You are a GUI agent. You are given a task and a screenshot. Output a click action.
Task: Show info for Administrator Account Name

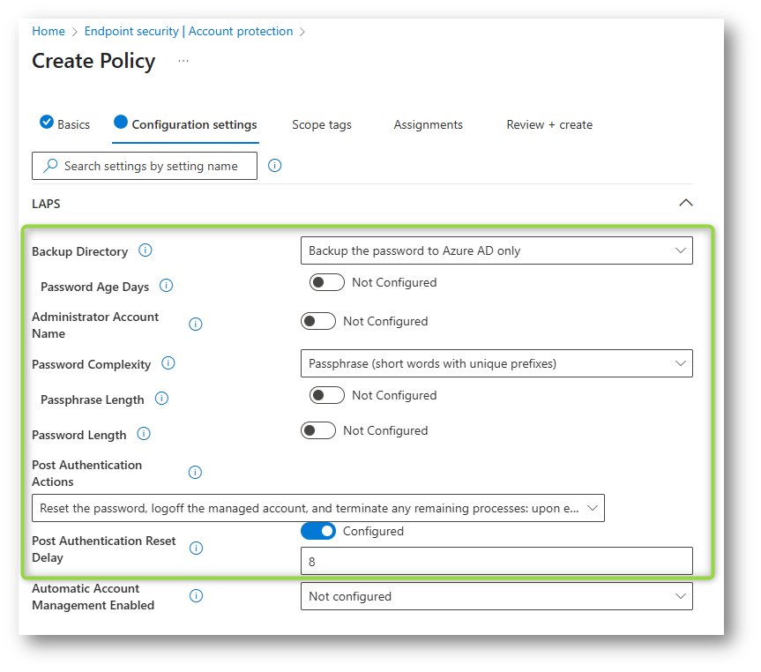196,324
